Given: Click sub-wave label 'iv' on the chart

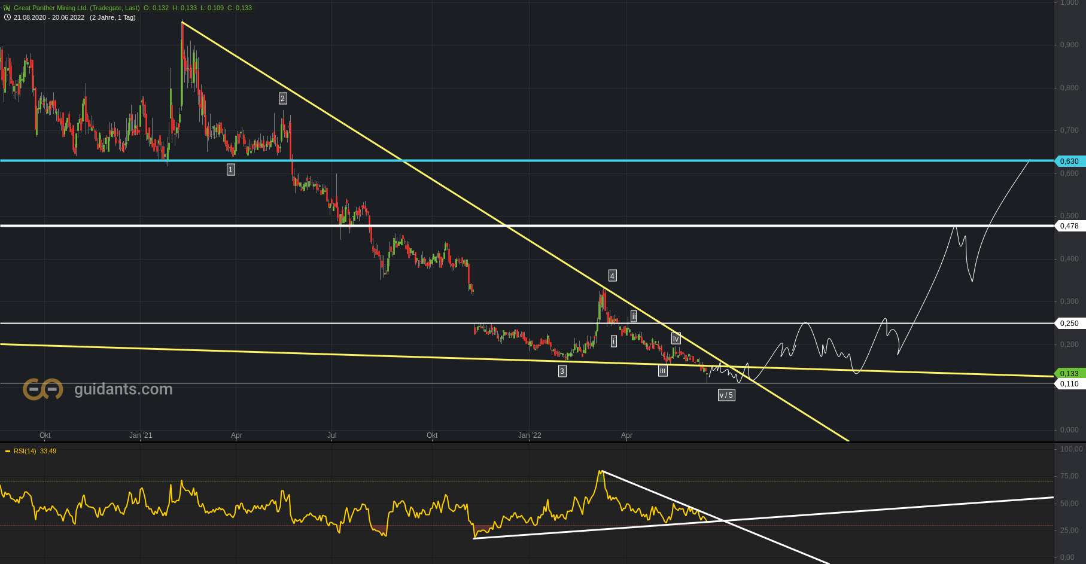Looking at the screenshot, I should 676,339.
